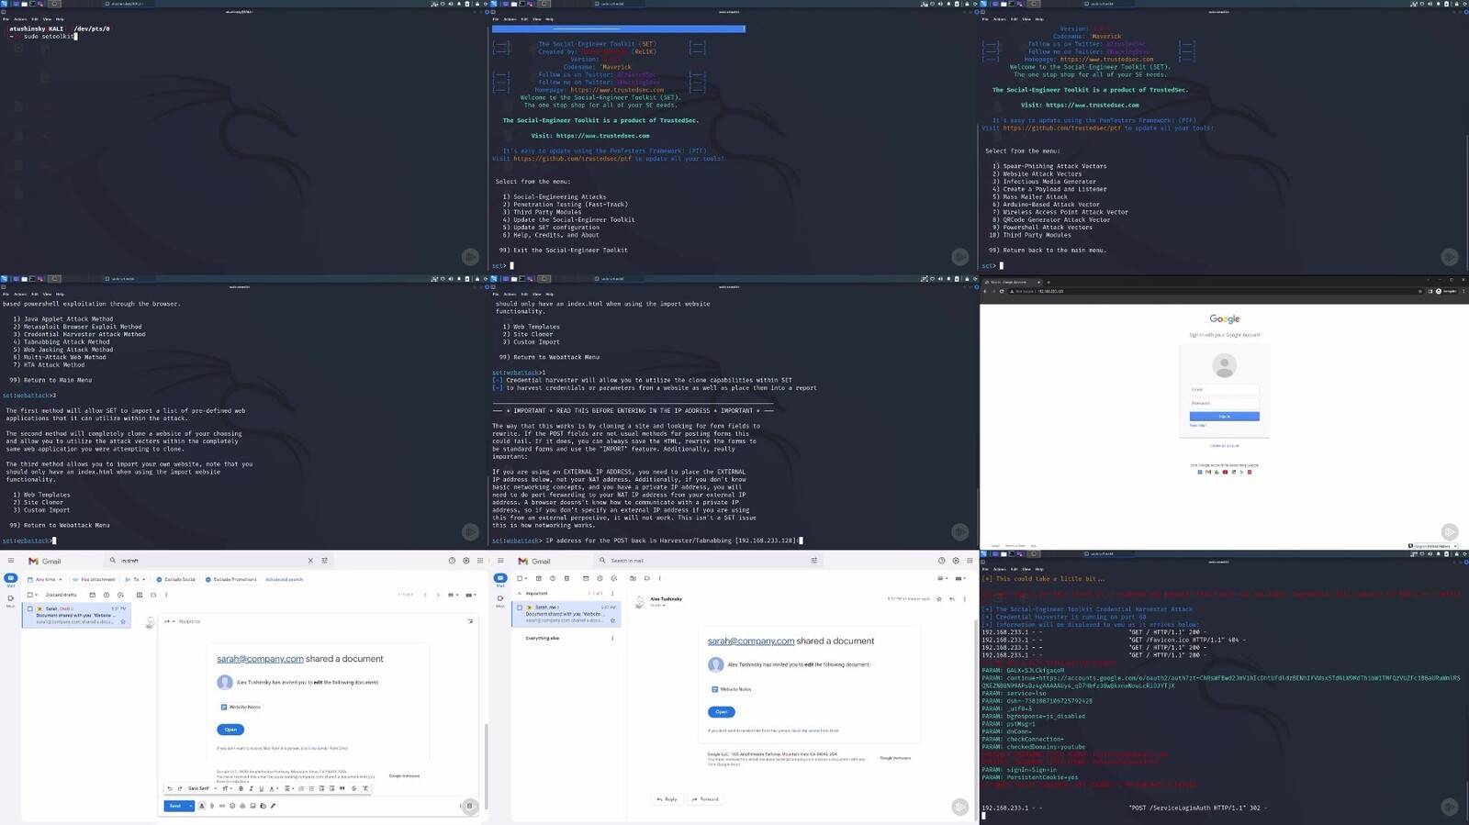The image size is (1469, 825).
Task: Undo the last edit in compose toolbar
Action: tap(170, 788)
